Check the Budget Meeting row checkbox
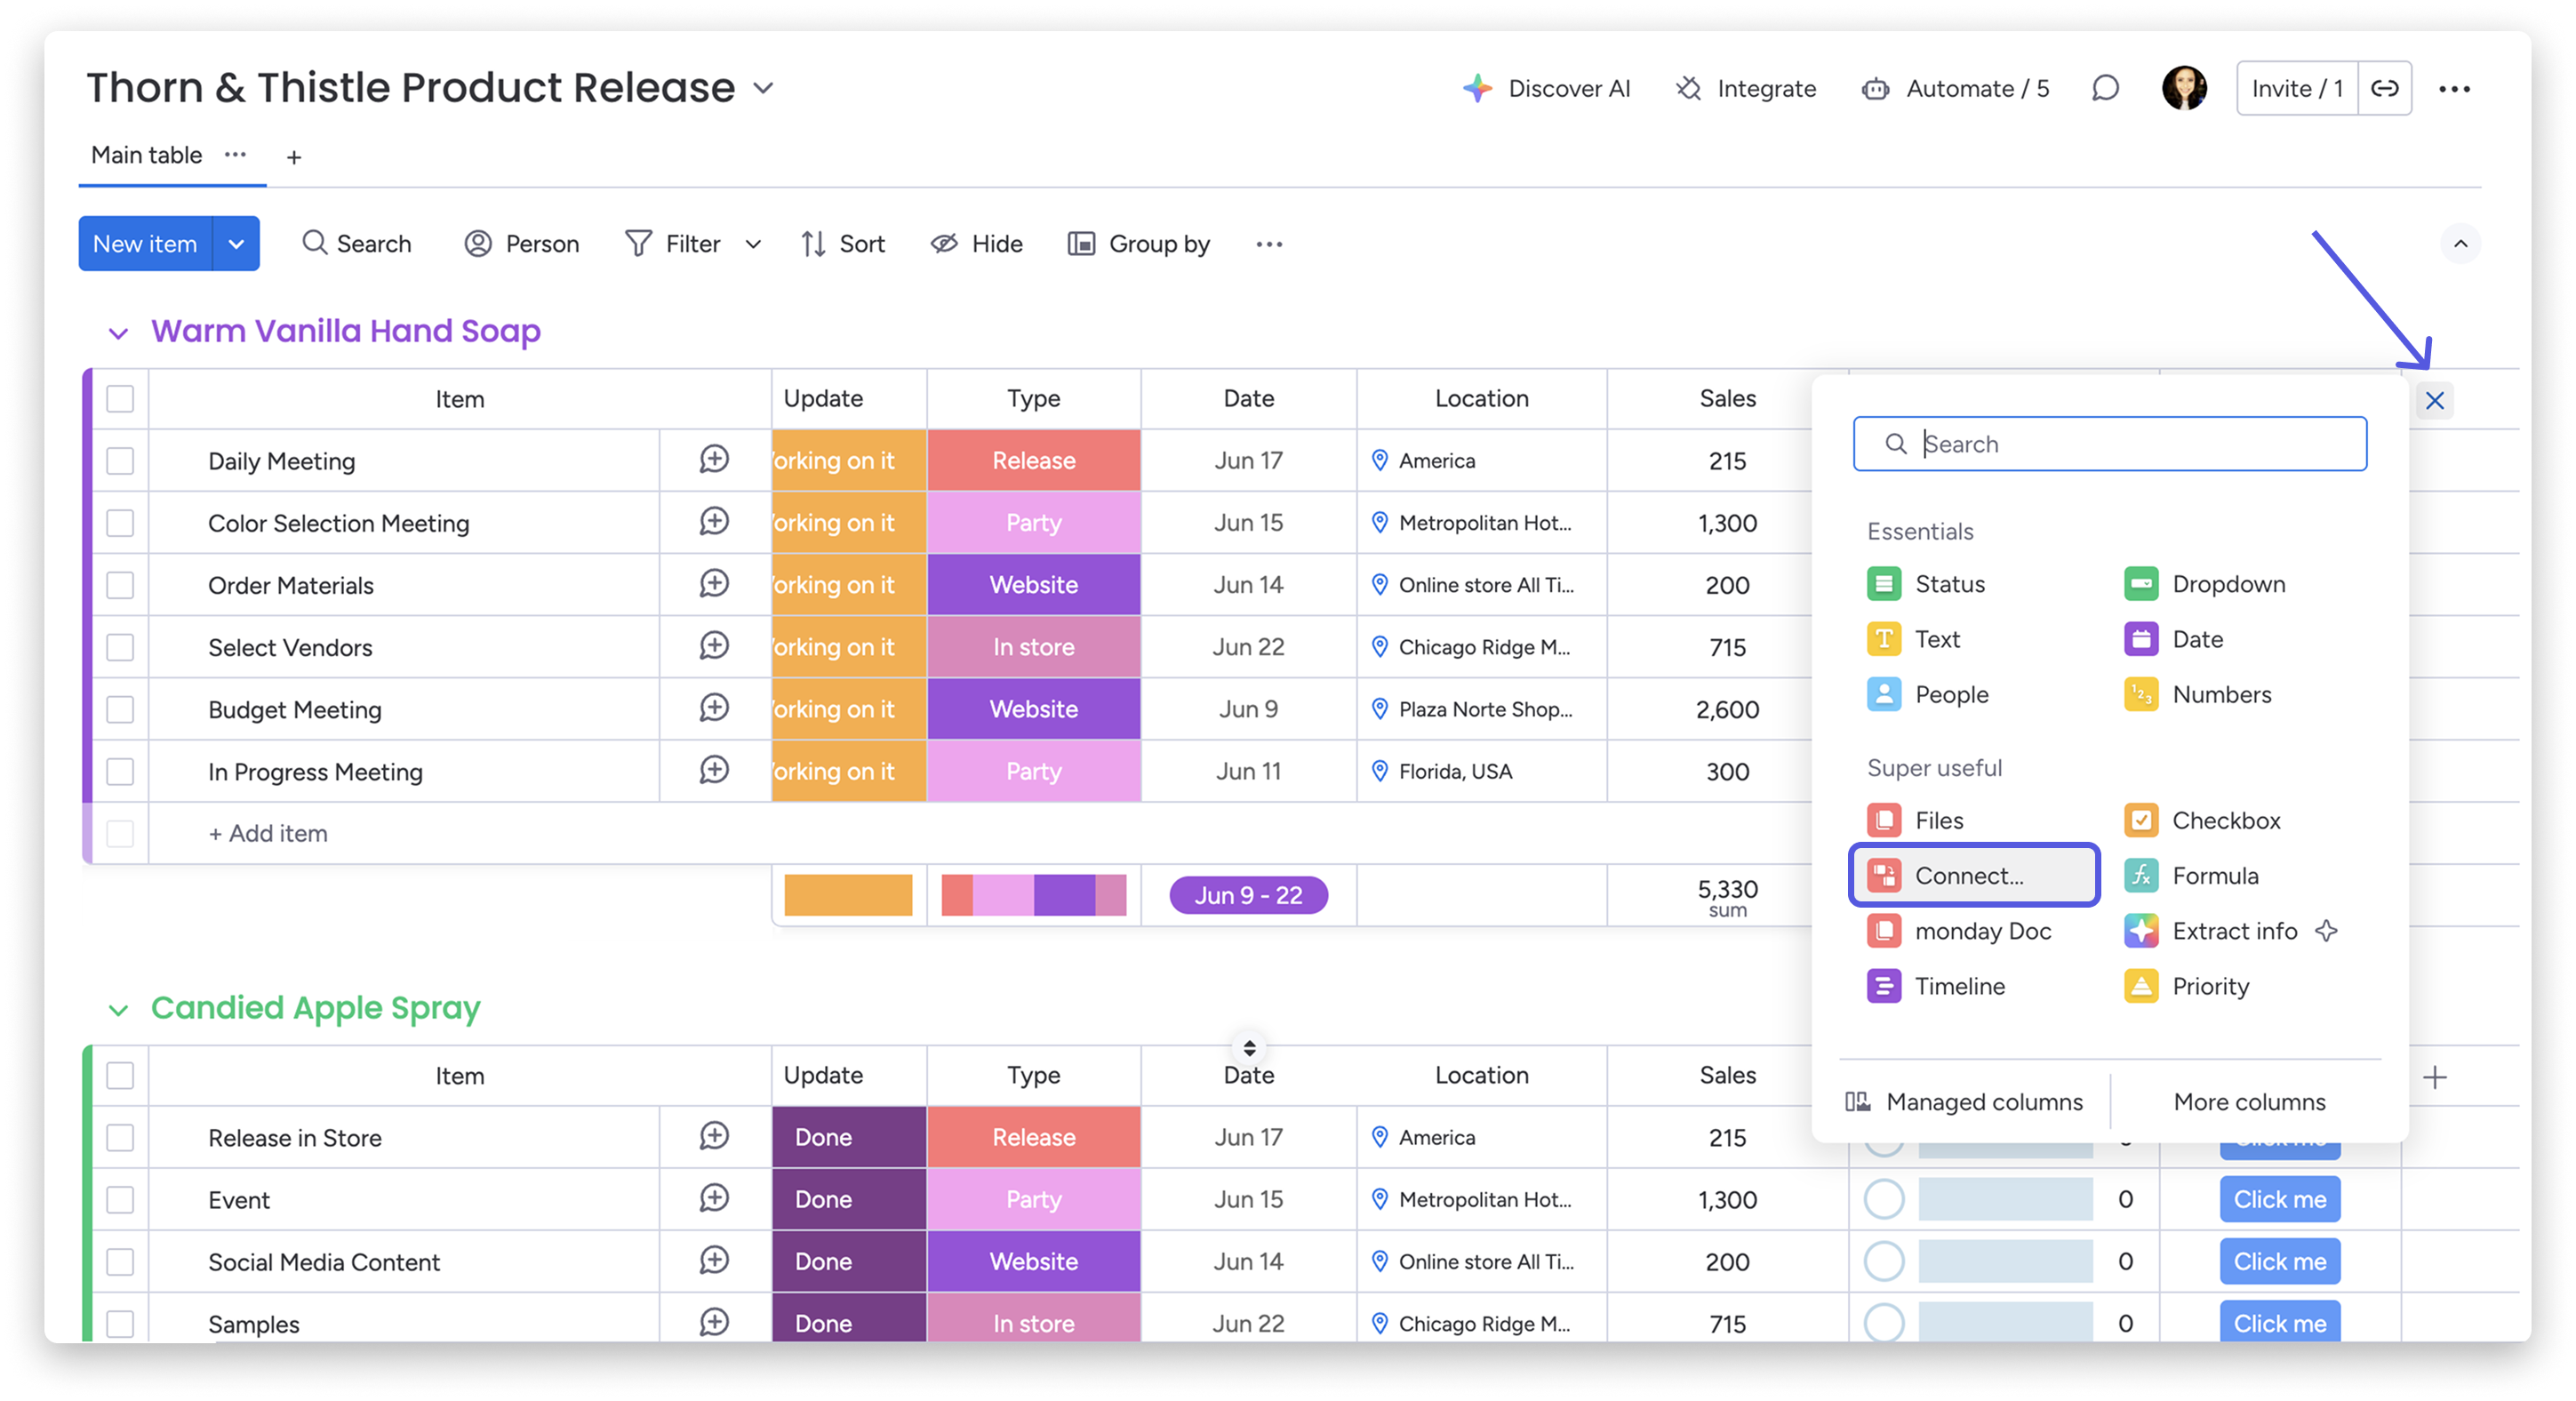2576x1401 pixels. (x=120, y=710)
